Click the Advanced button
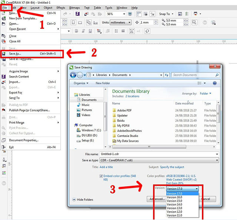 [157, 199]
